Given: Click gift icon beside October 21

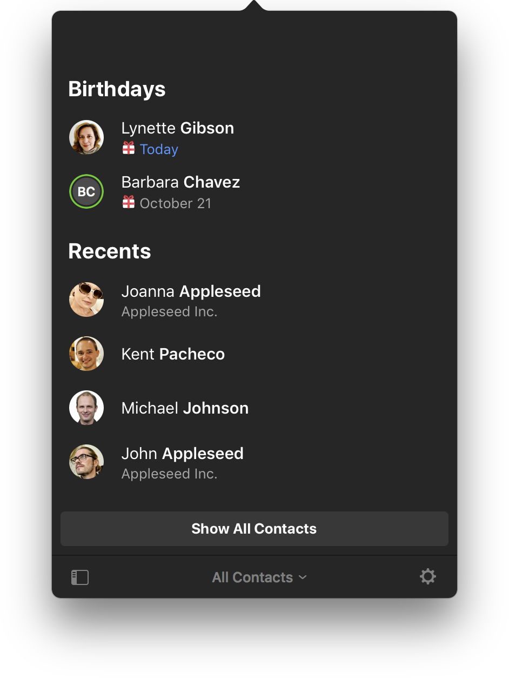Looking at the screenshot, I should (128, 202).
